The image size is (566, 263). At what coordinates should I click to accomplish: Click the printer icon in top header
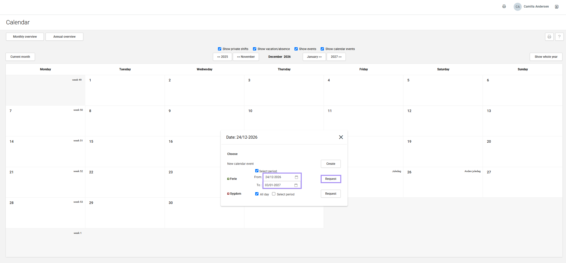(504, 7)
